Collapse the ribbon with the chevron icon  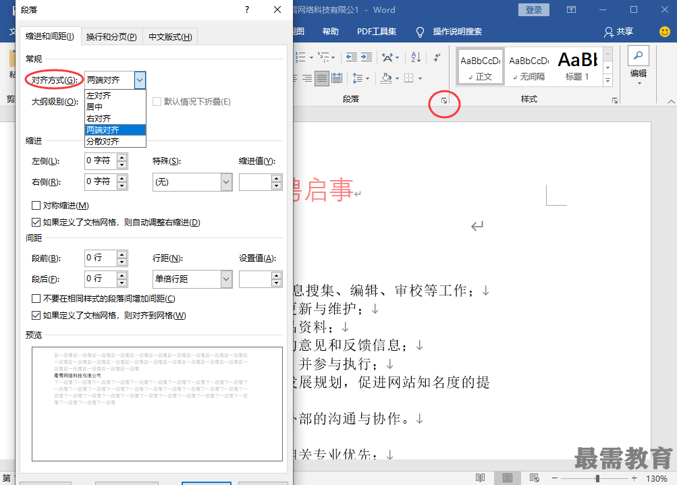[671, 101]
